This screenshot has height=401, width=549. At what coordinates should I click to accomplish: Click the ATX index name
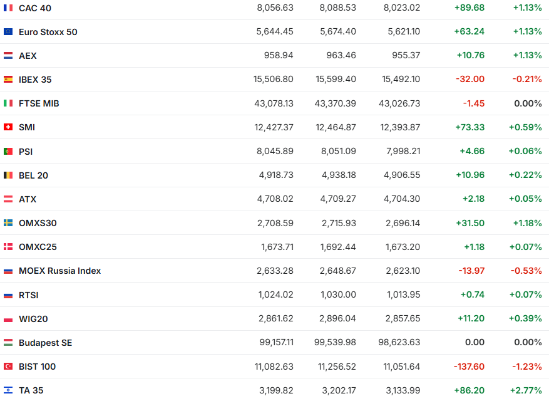click(28, 199)
